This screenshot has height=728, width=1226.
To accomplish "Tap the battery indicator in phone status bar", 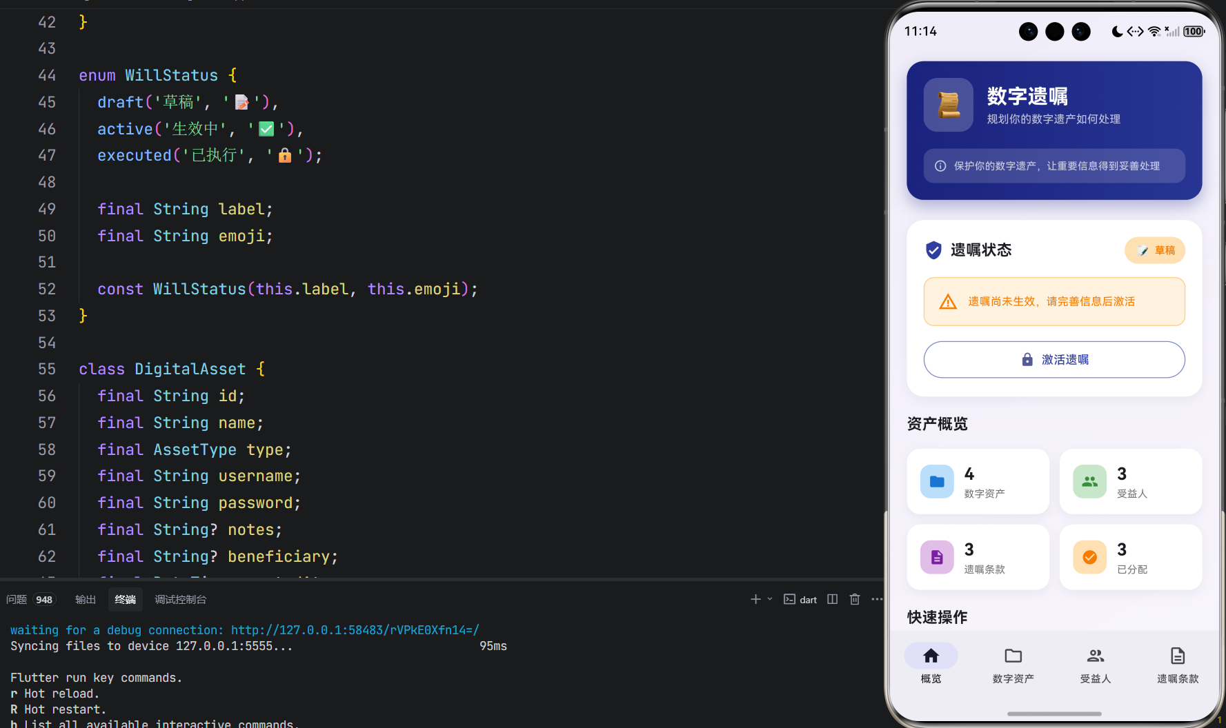I will point(1194,32).
